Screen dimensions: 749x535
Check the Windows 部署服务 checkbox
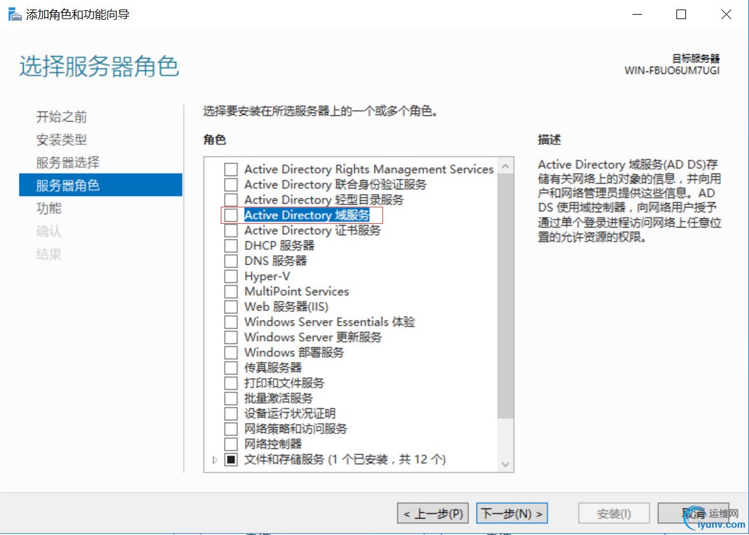(x=231, y=352)
